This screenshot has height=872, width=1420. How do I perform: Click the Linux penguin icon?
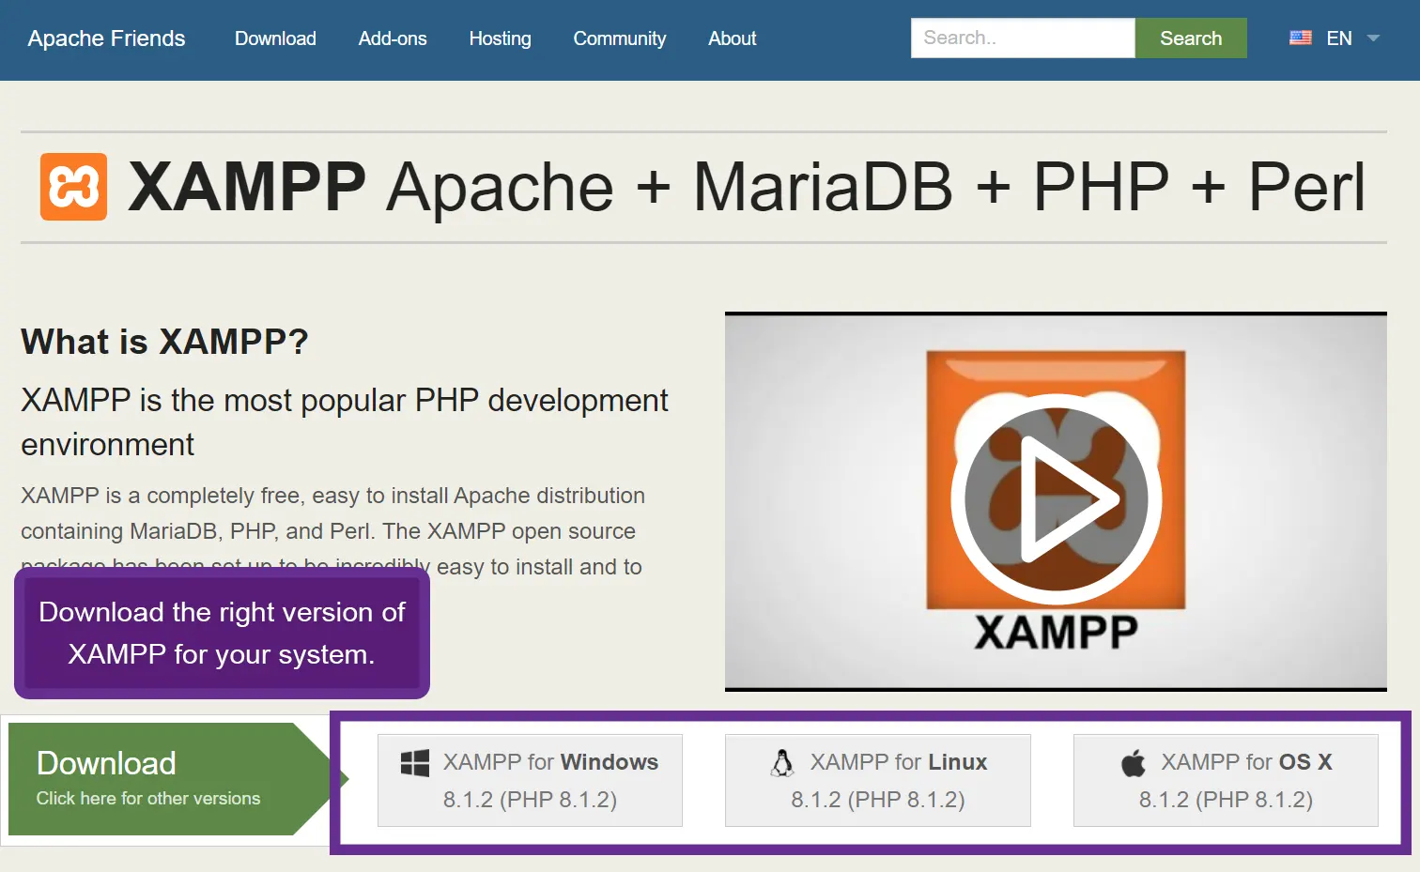tap(781, 763)
